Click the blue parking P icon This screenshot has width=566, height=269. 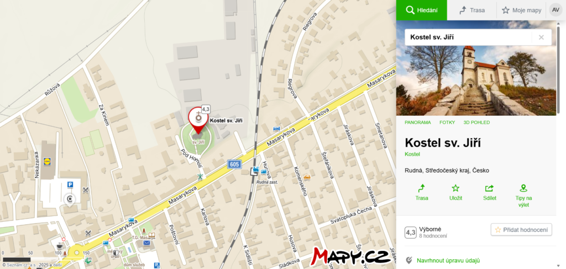tap(70, 184)
